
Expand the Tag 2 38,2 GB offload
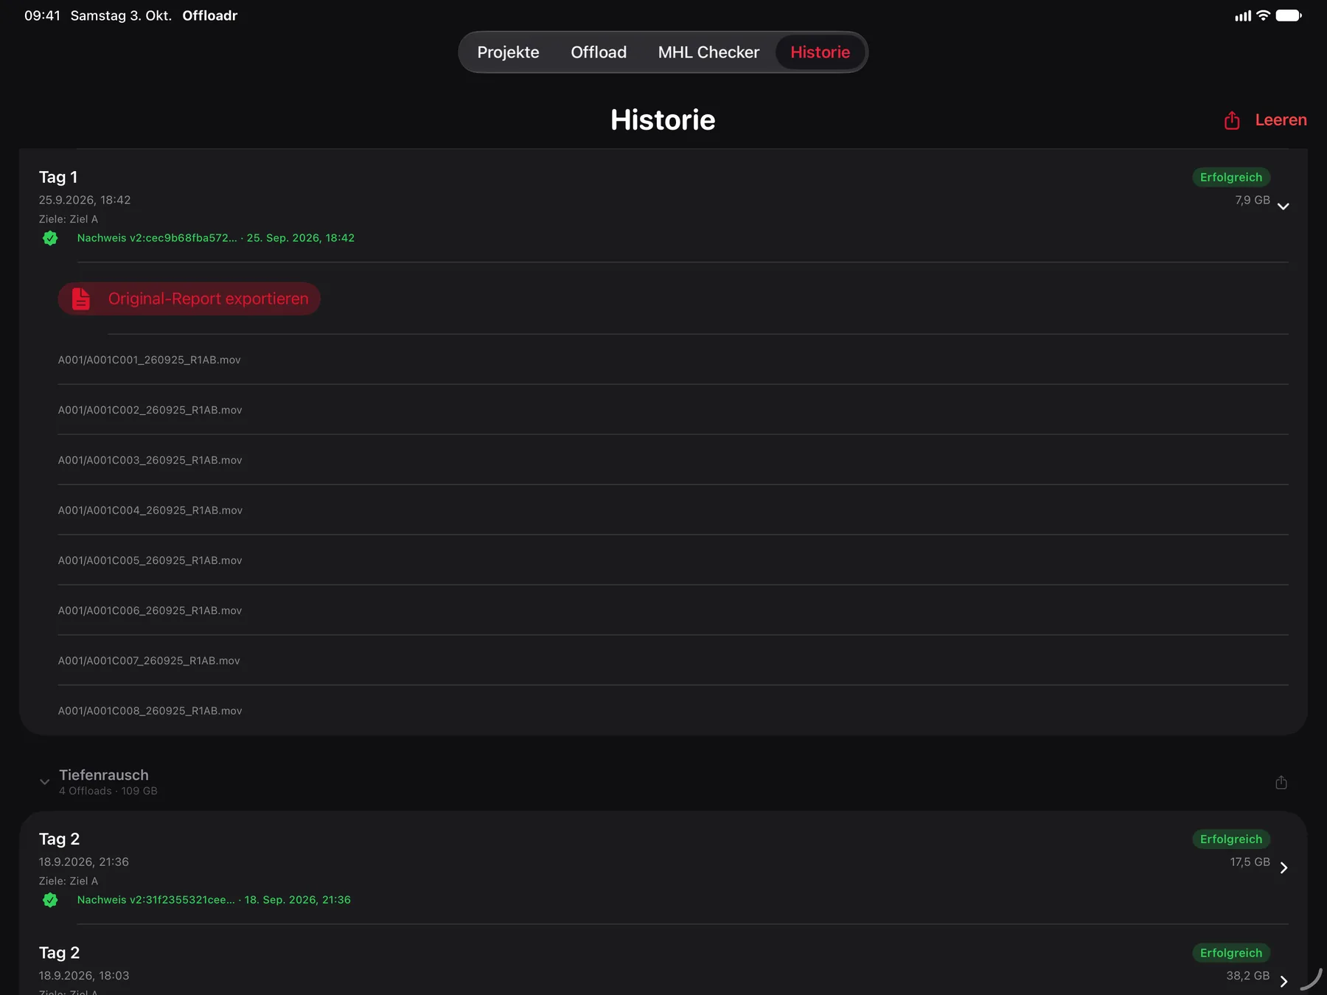[x=1284, y=981]
